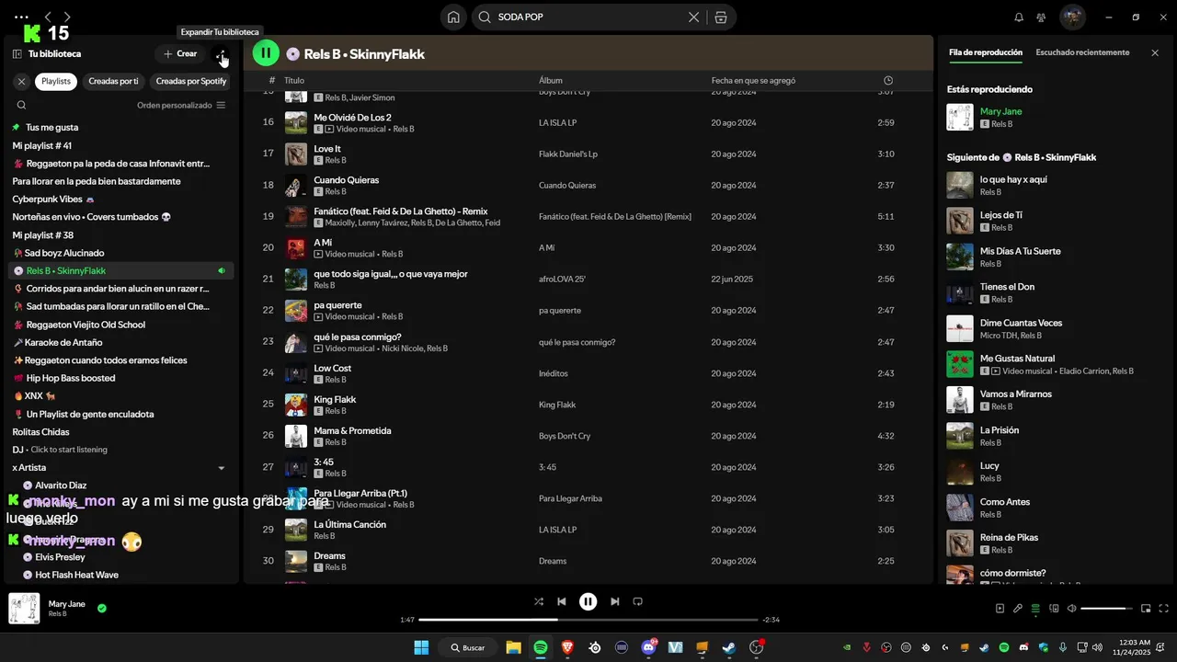Image resolution: width=1177 pixels, height=662 pixels.
Task: Sort tracks by the Título column
Action: click(294, 81)
